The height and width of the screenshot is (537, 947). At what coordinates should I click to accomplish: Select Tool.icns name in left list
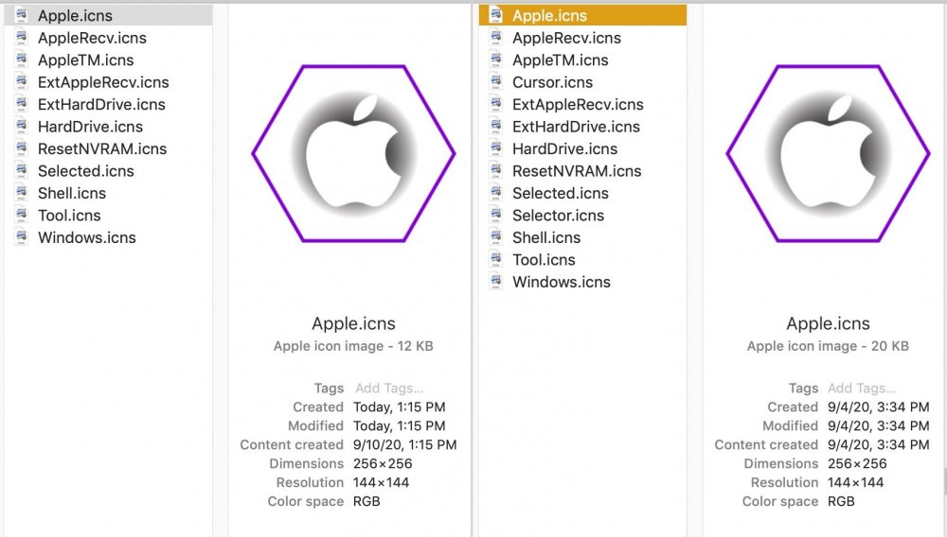click(69, 216)
